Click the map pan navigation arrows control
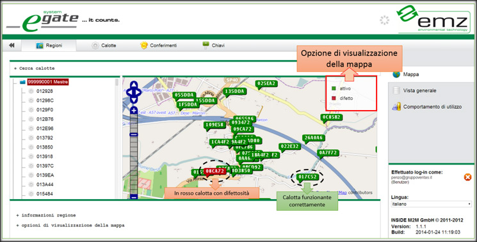Image resolution: width=477 pixels, height=242 pixels. [x=134, y=92]
